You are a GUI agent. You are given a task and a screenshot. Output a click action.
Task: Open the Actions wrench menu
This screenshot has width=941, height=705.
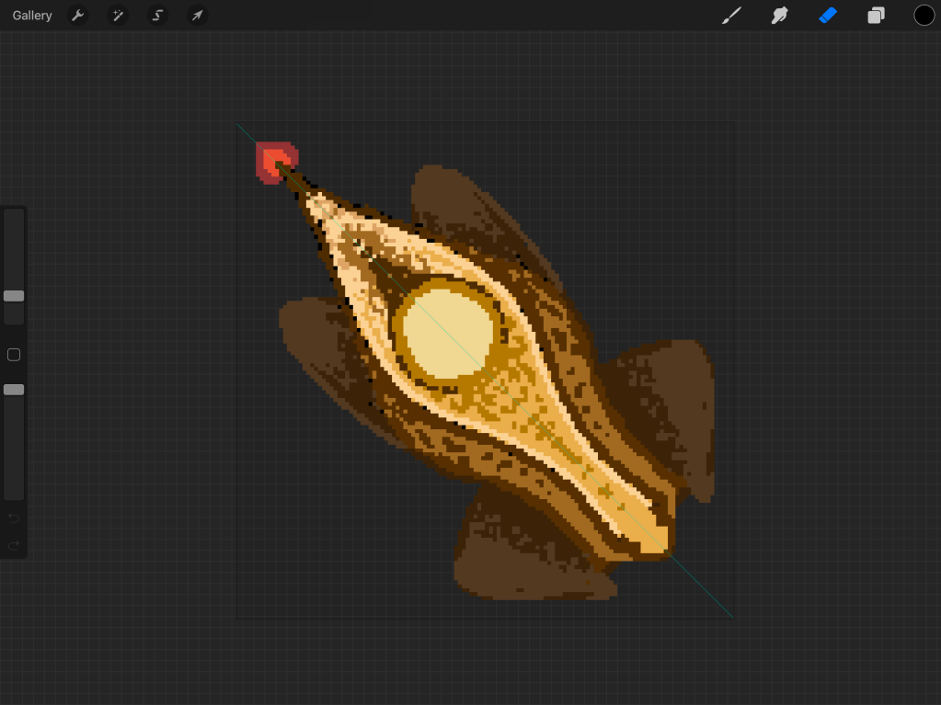click(x=78, y=16)
